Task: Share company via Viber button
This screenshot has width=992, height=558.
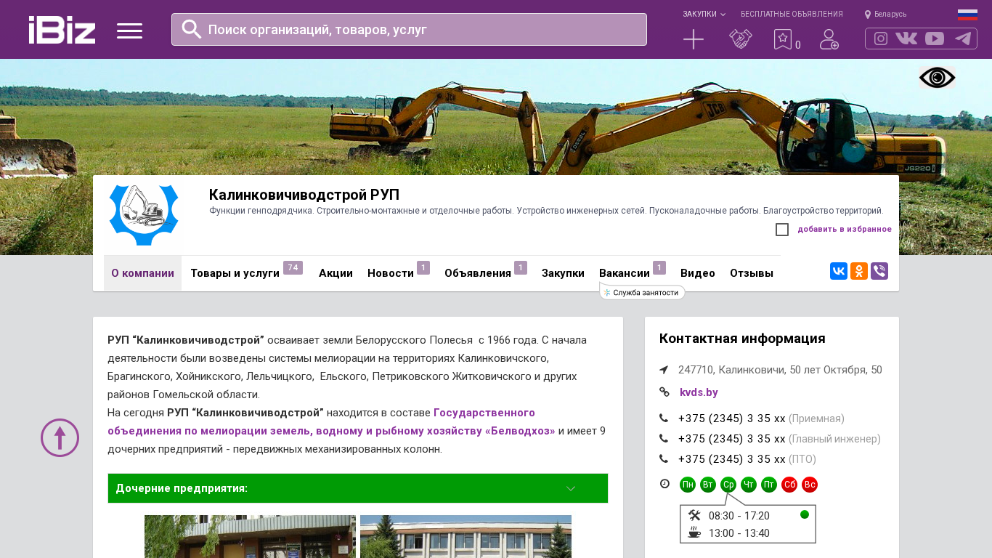Action: pos(879,271)
